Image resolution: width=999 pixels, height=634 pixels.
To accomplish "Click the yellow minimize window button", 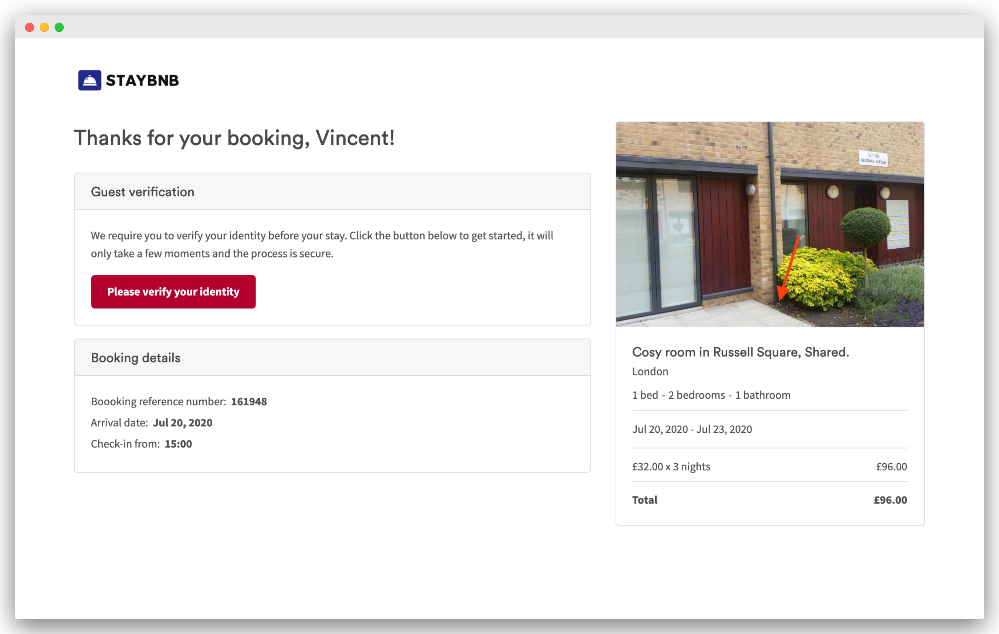I will point(44,27).
